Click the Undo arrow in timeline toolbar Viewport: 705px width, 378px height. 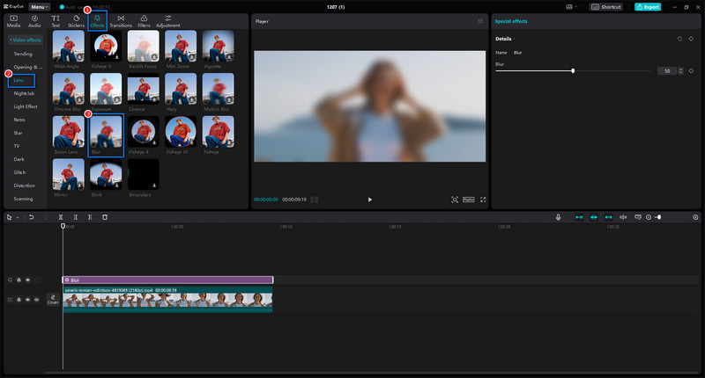coord(32,216)
